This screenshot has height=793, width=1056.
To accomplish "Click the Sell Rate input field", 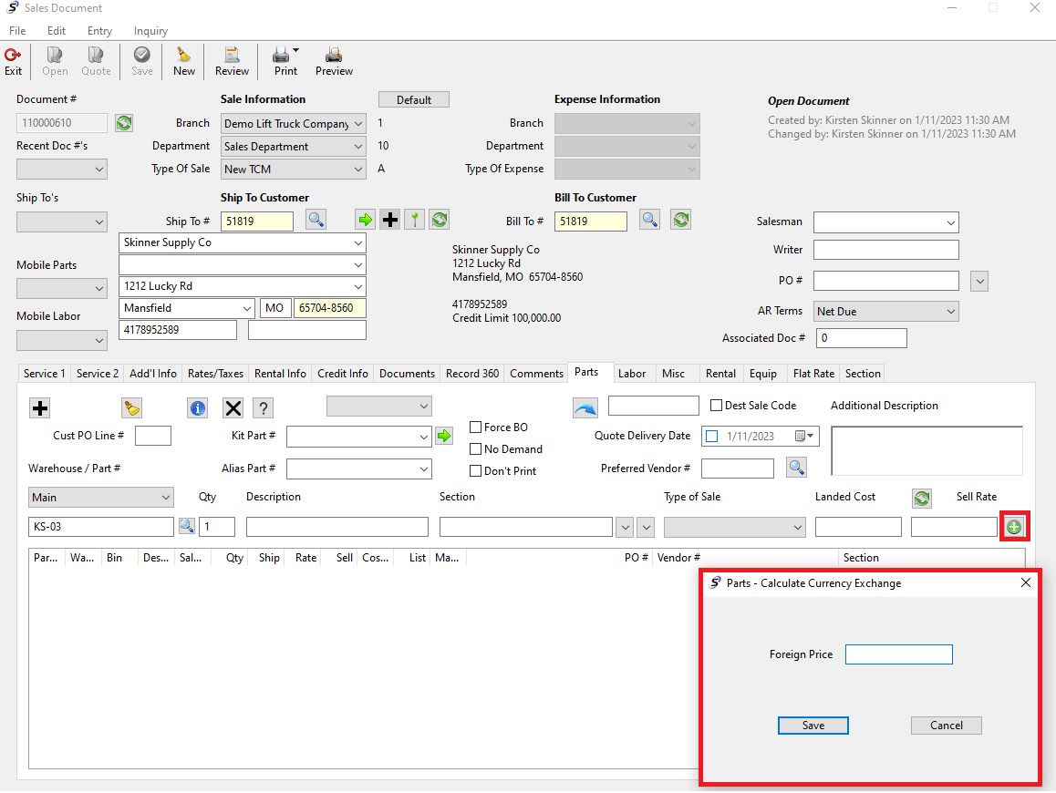I will [x=954, y=527].
